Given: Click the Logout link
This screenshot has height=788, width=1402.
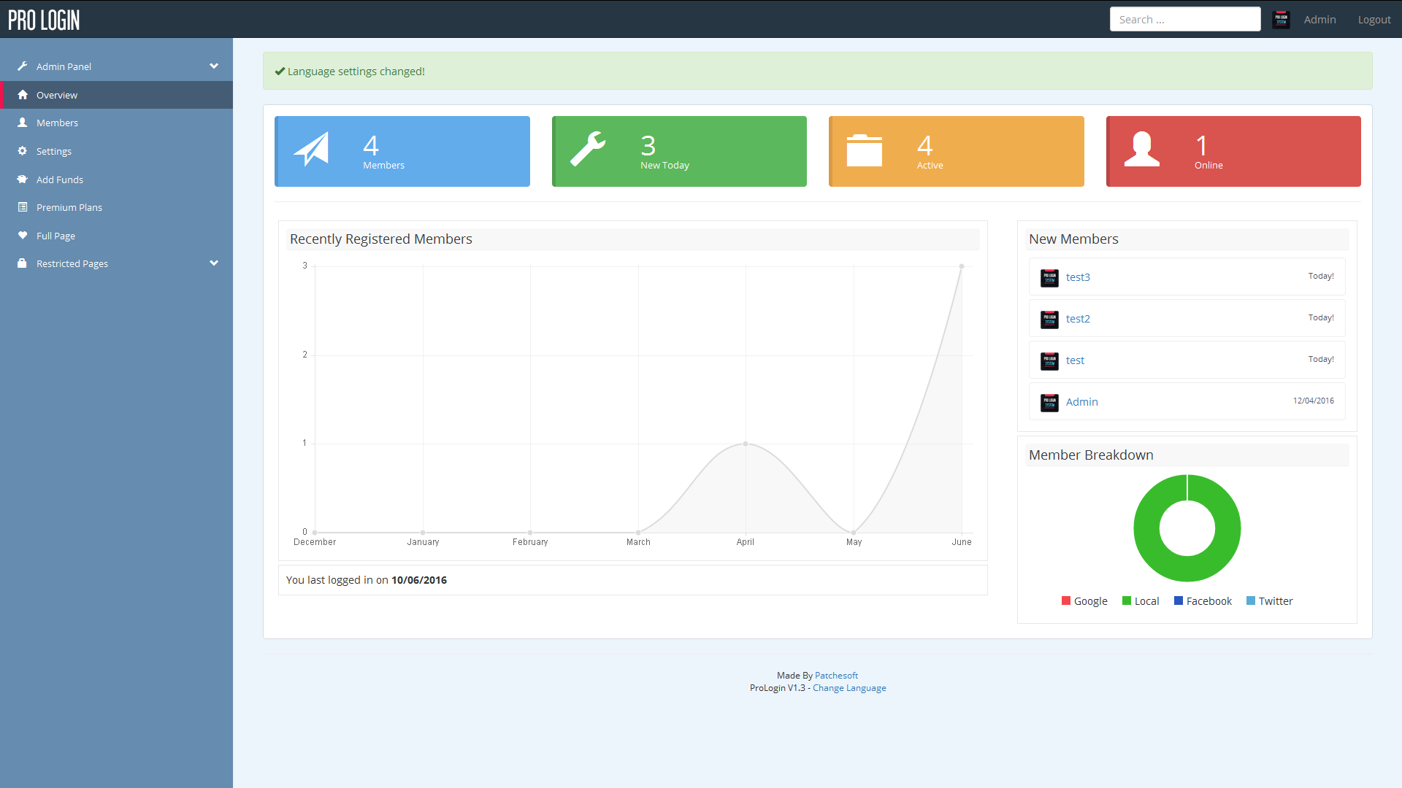Looking at the screenshot, I should click(x=1374, y=20).
